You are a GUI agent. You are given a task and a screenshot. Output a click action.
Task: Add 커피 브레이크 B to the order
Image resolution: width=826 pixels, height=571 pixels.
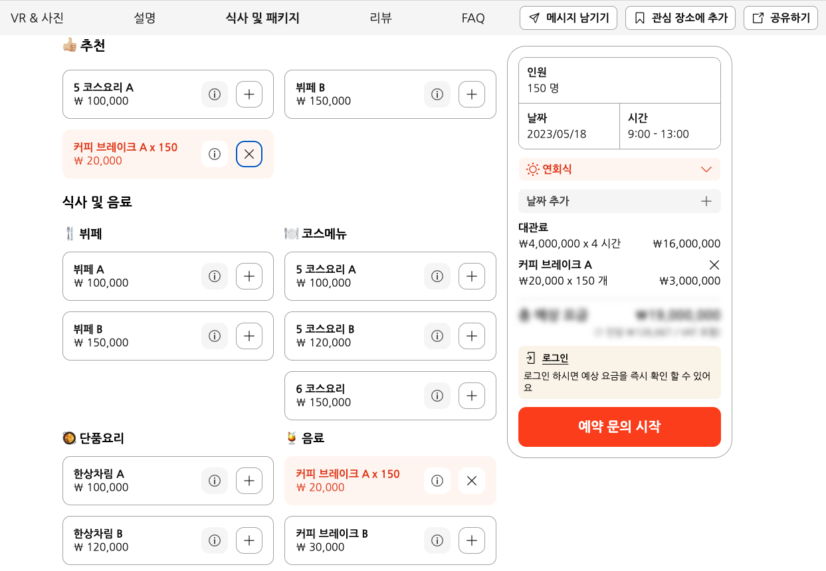[472, 540]
